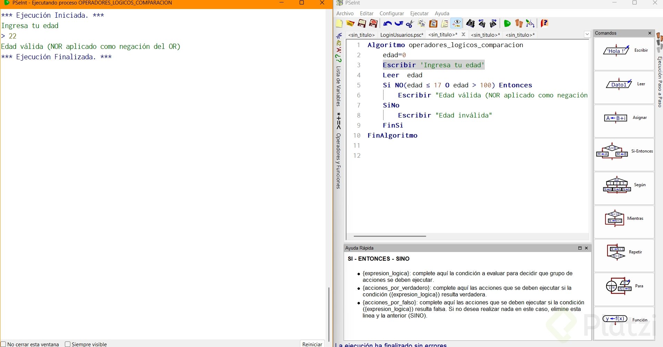Toggle the highlighted eye view toolbar button
The height and width of the screenshot is (347, 663).
coord(456,24)
